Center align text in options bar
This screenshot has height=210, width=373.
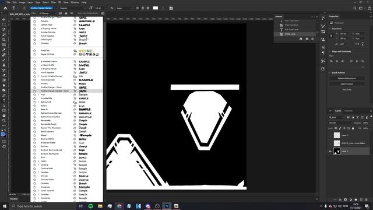(143, 8)
